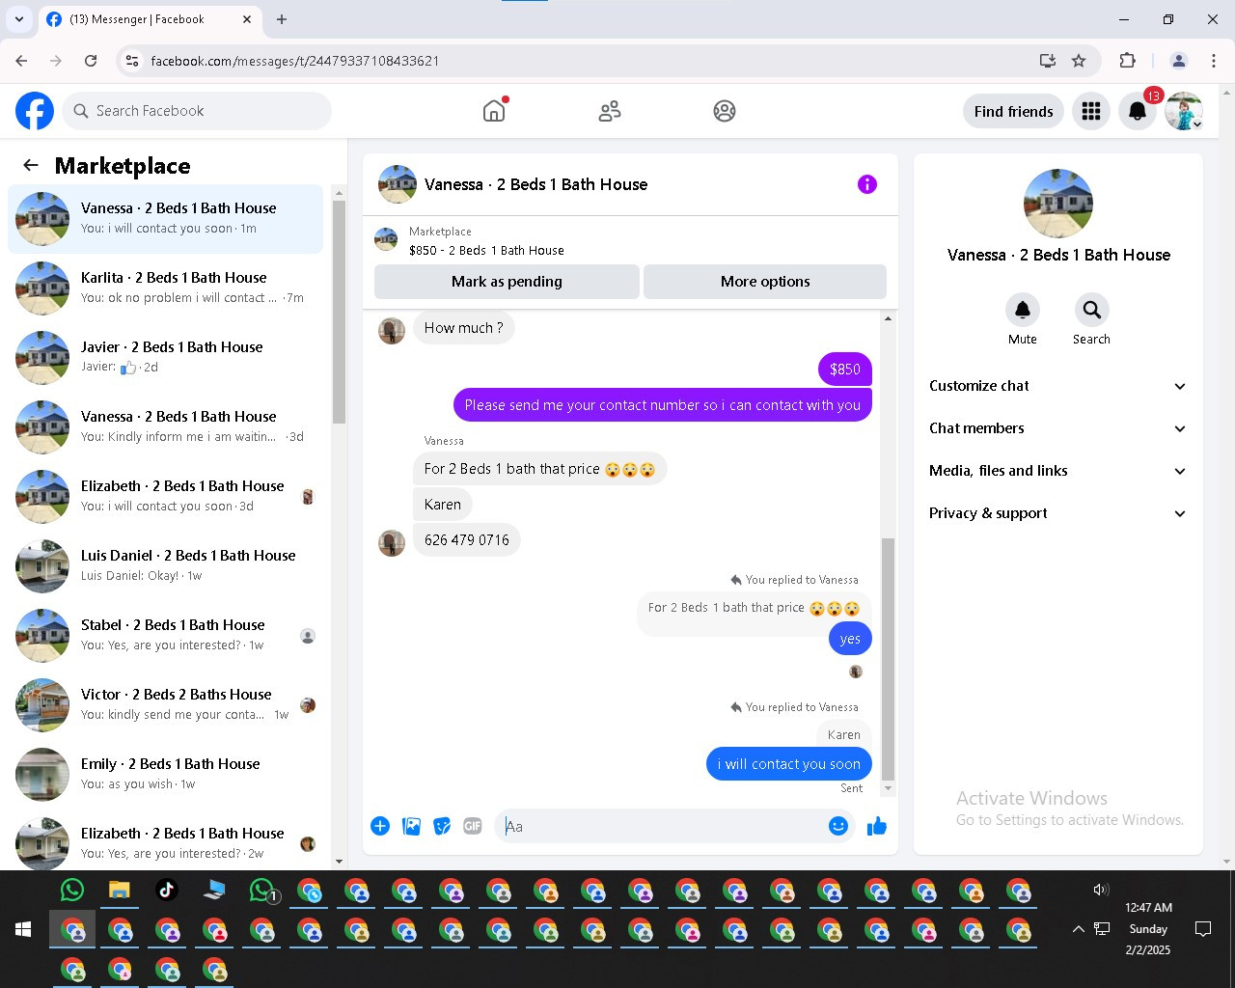This screenshot has height=988, width=1235.
Task: Click the Vanessa house thumbnail in right panel
Action: [1058, 204]
